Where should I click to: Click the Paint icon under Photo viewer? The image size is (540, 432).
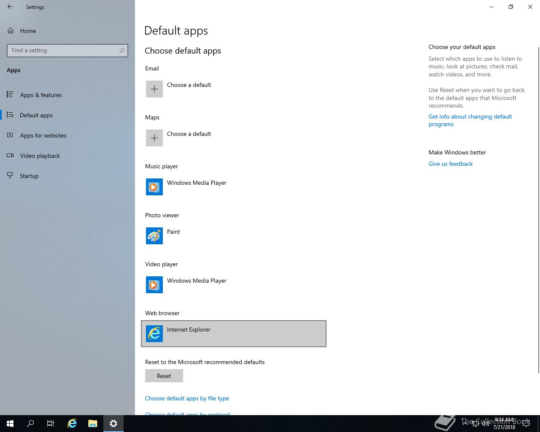pyautogui.click(x=154, y=236)
